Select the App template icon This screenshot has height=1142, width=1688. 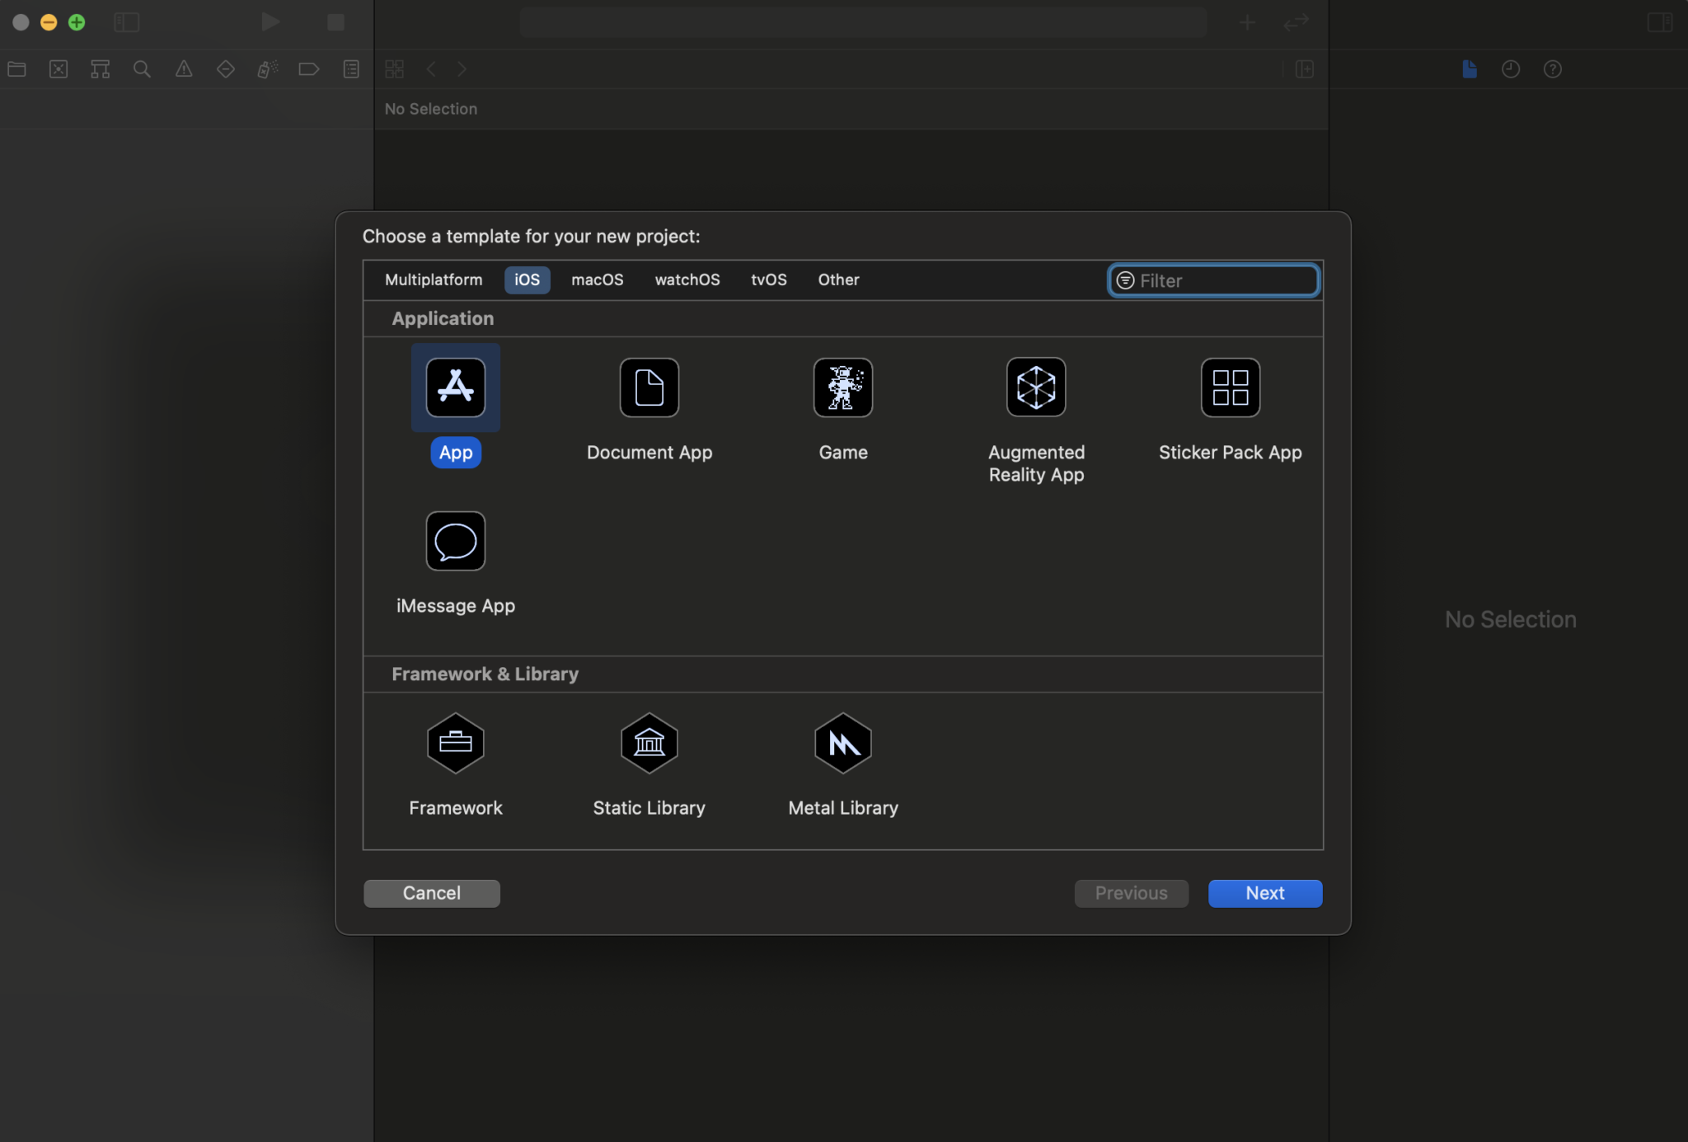456,388
